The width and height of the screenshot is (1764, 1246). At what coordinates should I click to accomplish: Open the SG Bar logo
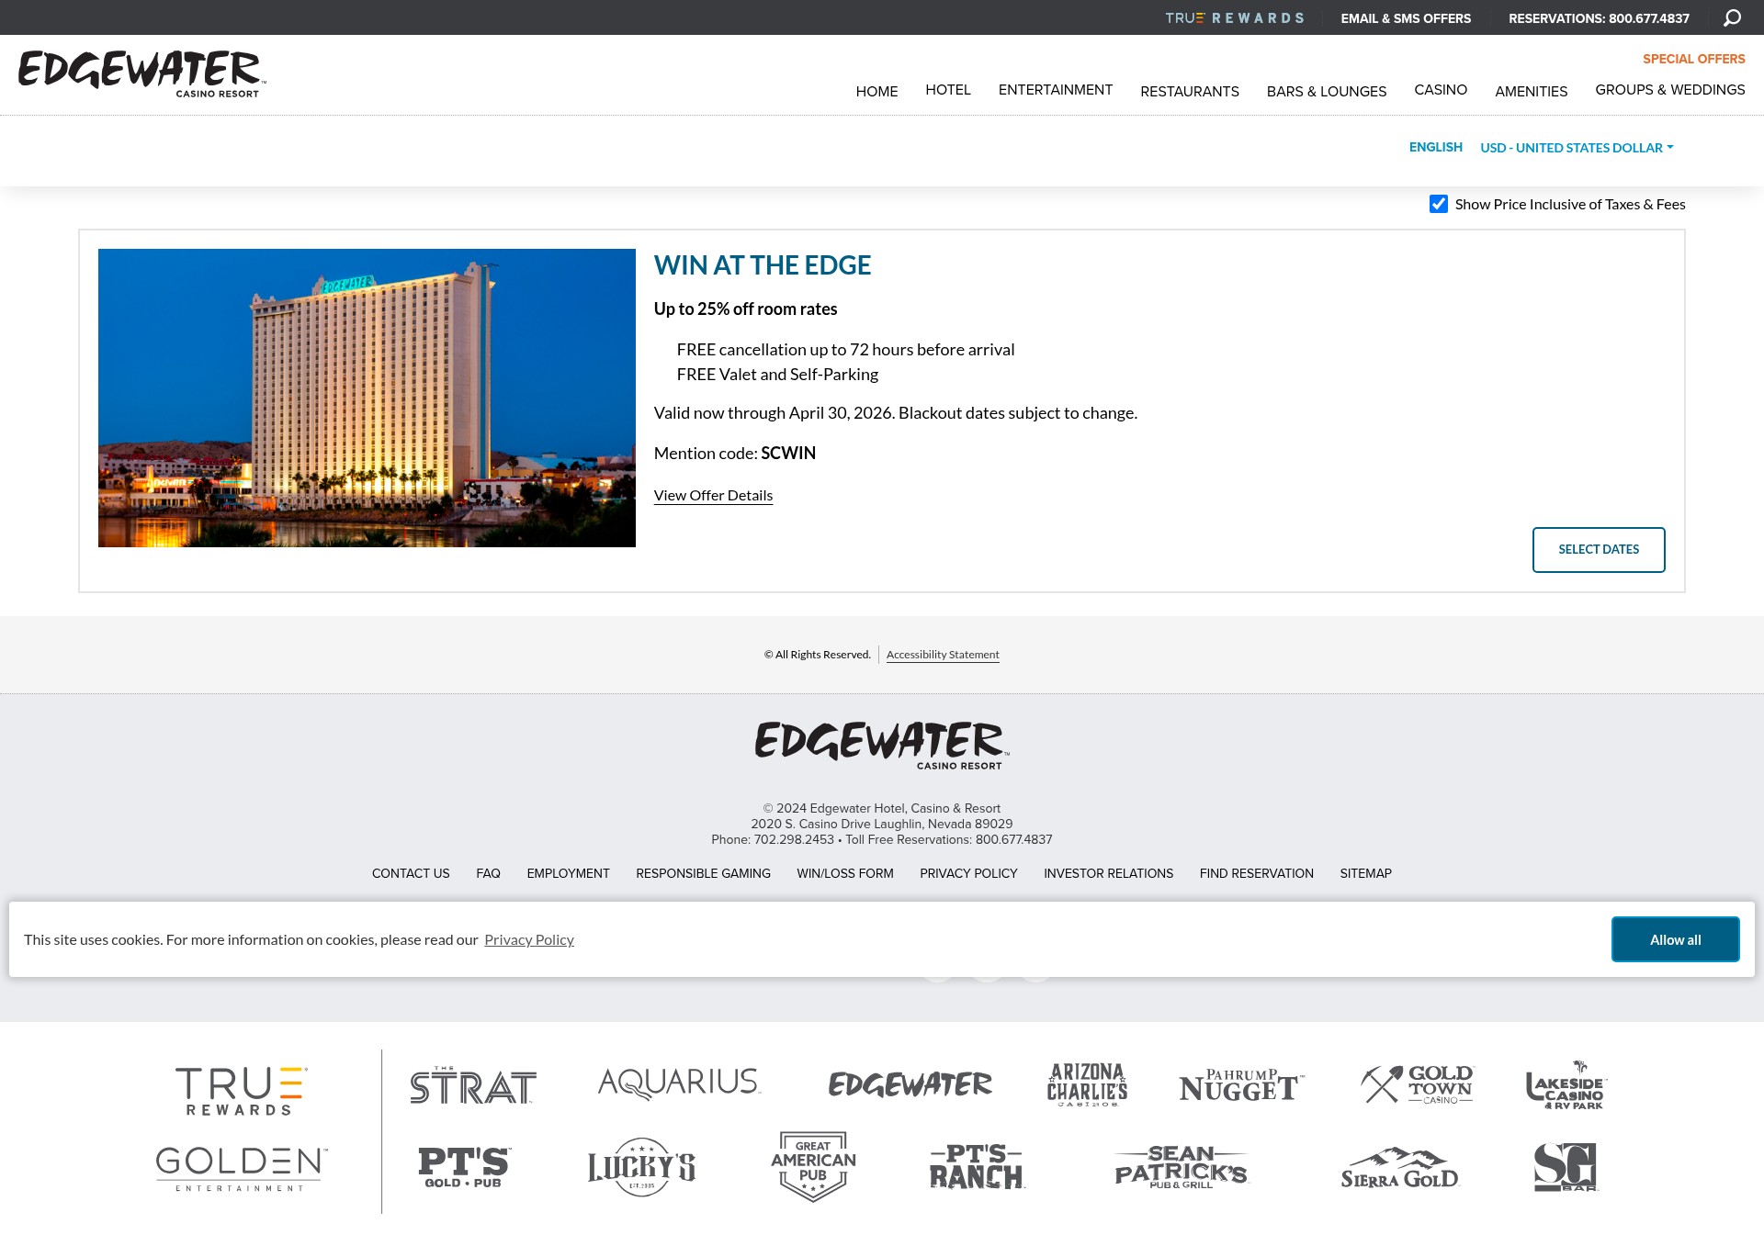click(x=1566, y=1167)
